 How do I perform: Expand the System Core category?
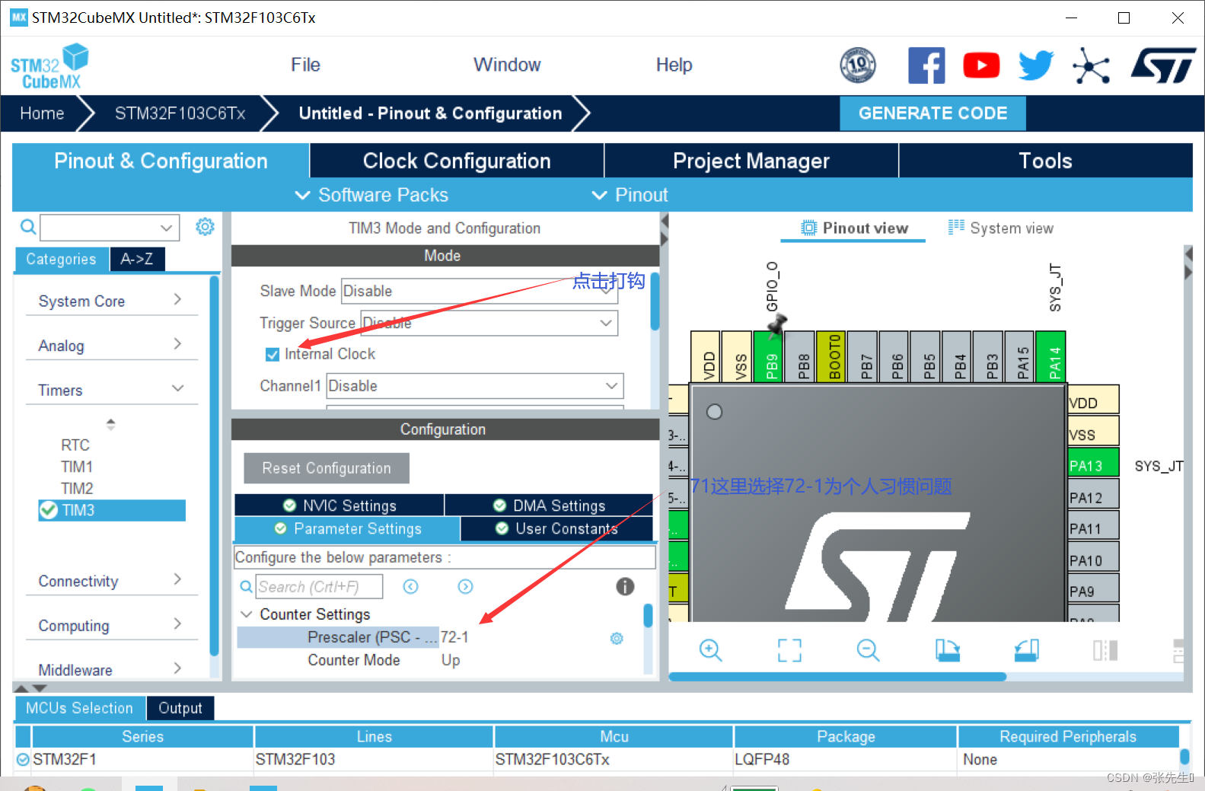(111, 301)
